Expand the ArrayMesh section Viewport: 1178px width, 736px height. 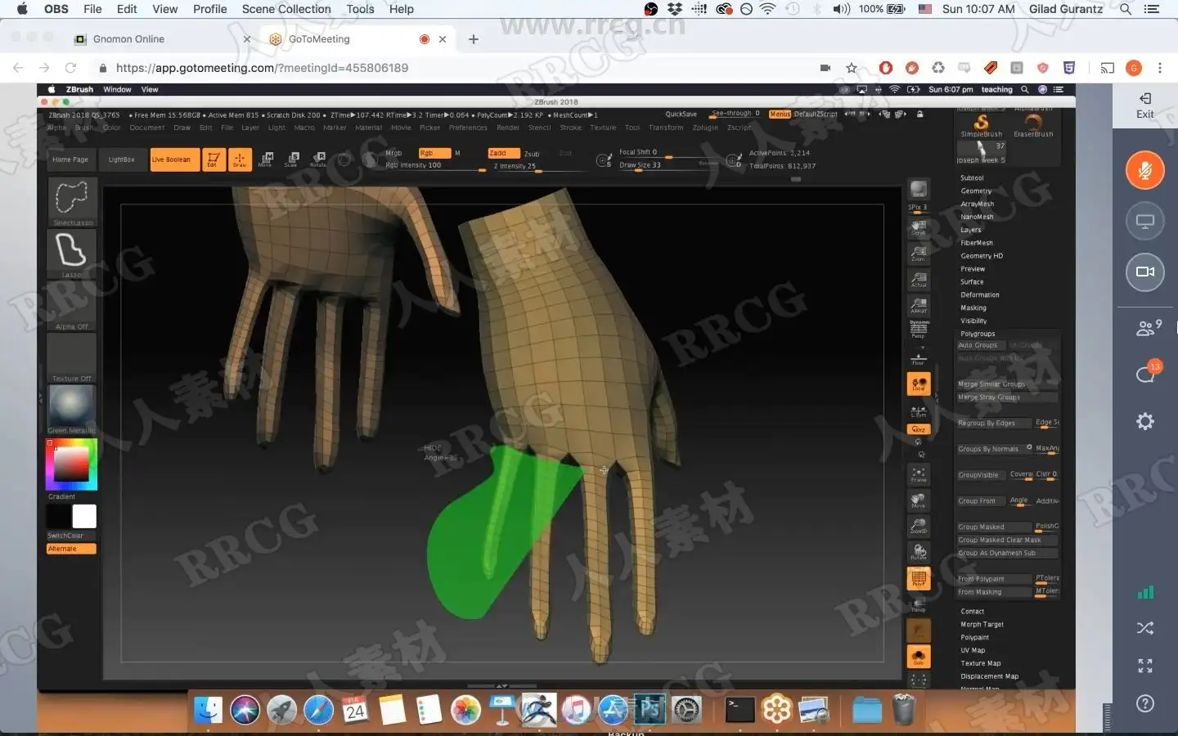pyautogui.click(x=978, y=204)
